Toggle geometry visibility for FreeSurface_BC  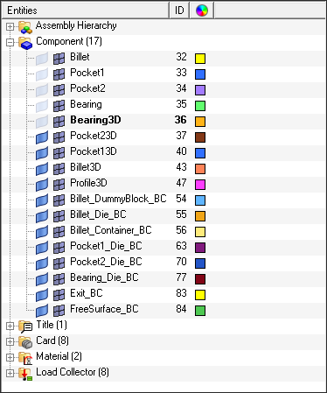pos(42,311)
